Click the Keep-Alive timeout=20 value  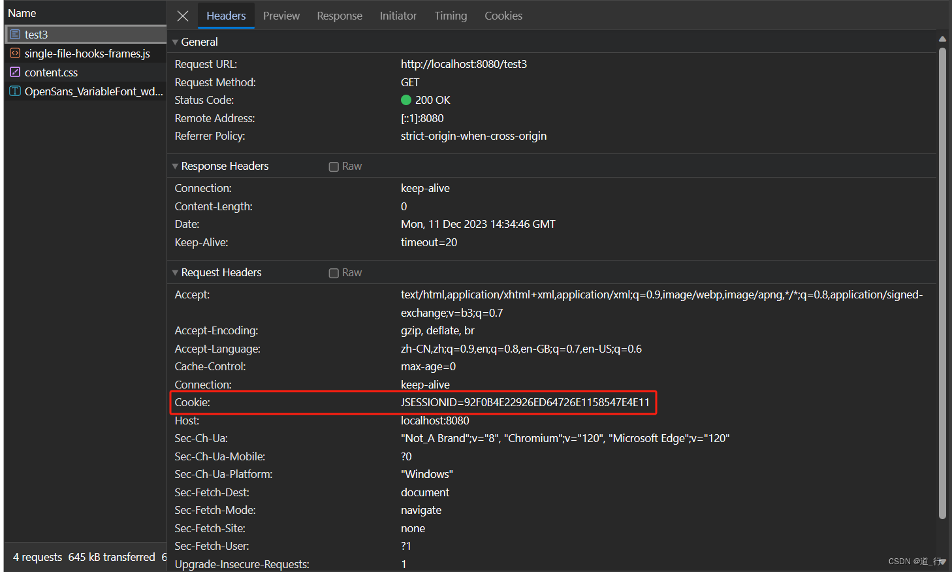[429, 242]
